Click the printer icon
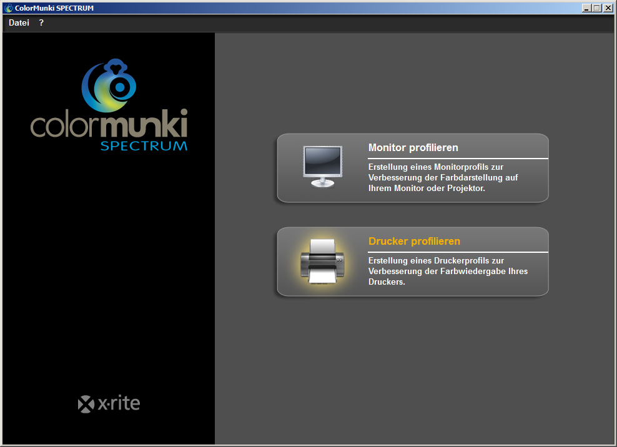The image size is (617, 447). (x=323, y=261)
